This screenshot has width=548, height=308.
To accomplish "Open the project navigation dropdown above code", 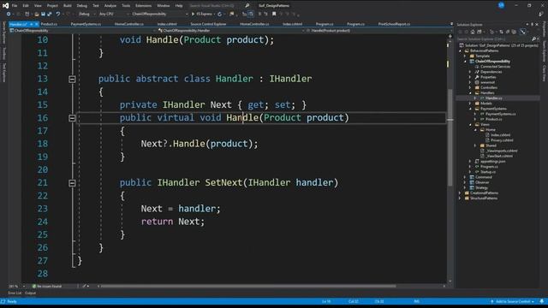I will pyautogui.click(x=82, y=31).
